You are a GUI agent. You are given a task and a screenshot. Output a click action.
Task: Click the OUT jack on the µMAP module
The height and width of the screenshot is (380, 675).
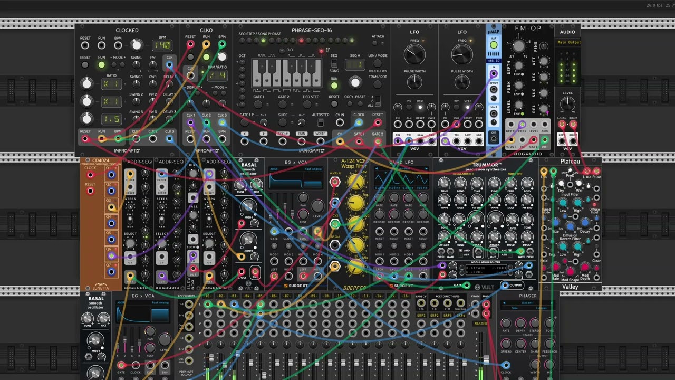(x=494, y=139)
